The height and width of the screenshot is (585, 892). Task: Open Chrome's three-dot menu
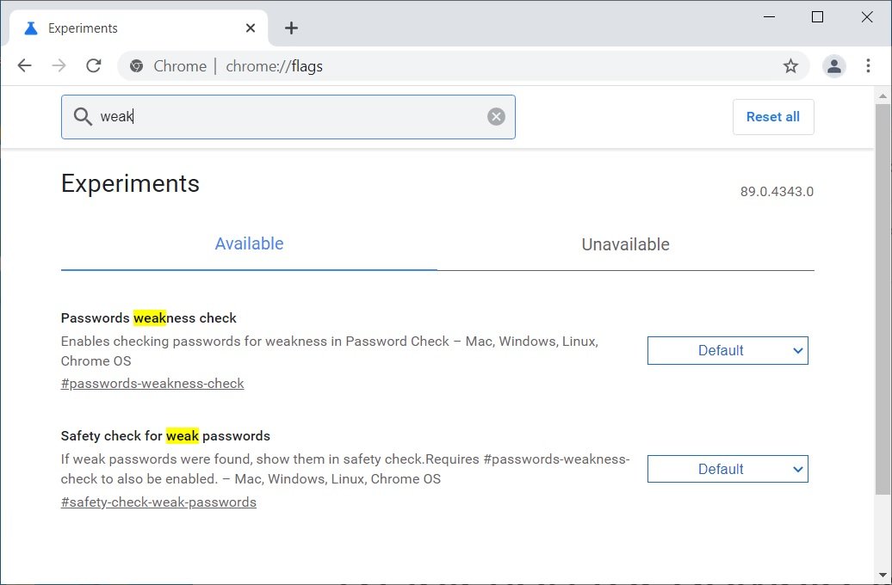coord(868,66)
